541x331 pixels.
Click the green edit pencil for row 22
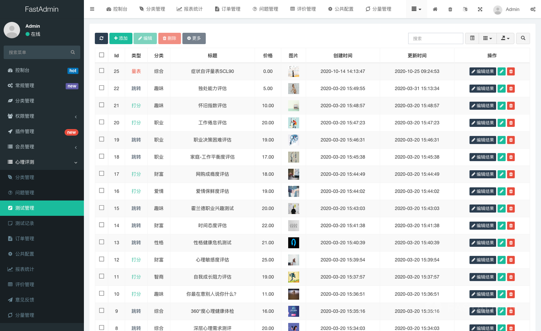[x=501, y=89]
